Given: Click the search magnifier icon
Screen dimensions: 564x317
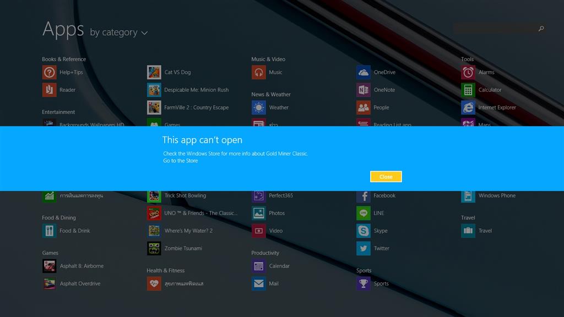Looking at the screenshot, I should [x=541, y=29].
